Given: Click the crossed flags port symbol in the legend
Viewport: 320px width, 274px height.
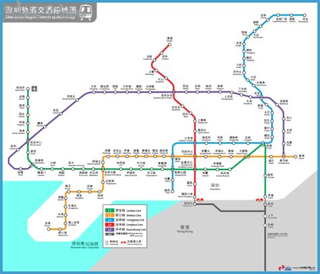Looking at the screenshot, I should [x=124, y=242].
